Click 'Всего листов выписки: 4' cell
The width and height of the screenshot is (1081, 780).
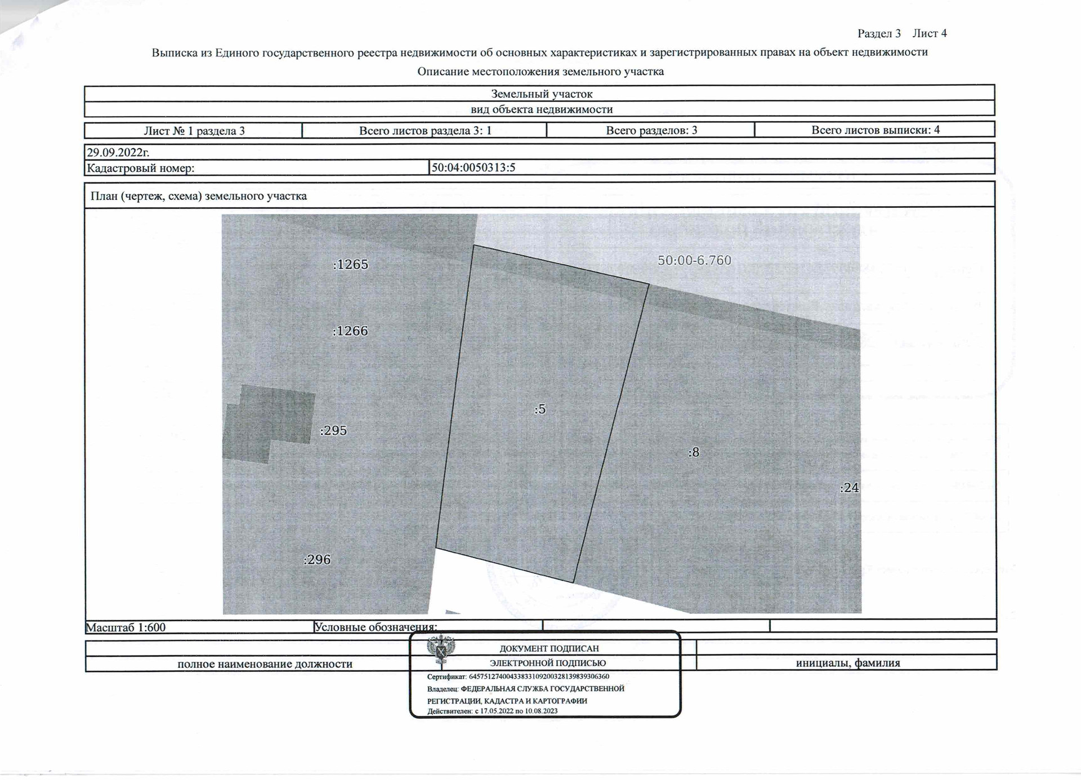(875, 130)
